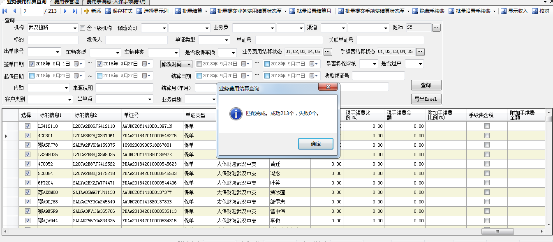Go to the next record
553x242 pixels.
click(x=65, y=11)
